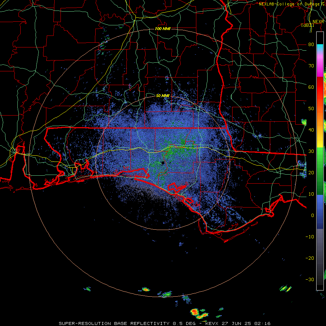
Task: Click the 20 value on the dBZ scale
Action: click(x=311, y=172)
